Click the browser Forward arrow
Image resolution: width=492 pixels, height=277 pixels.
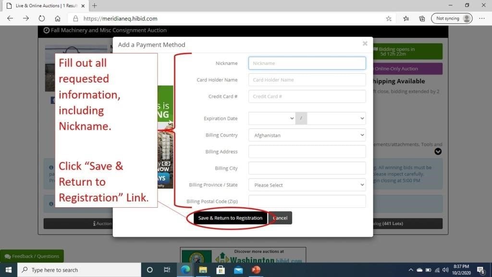tap(26, 19)
